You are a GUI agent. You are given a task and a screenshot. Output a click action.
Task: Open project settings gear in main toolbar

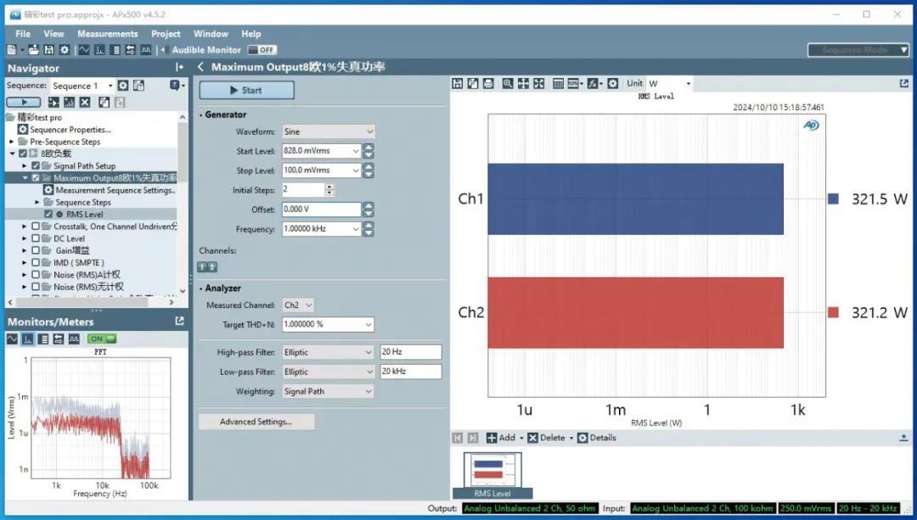[x=65, y=50]
